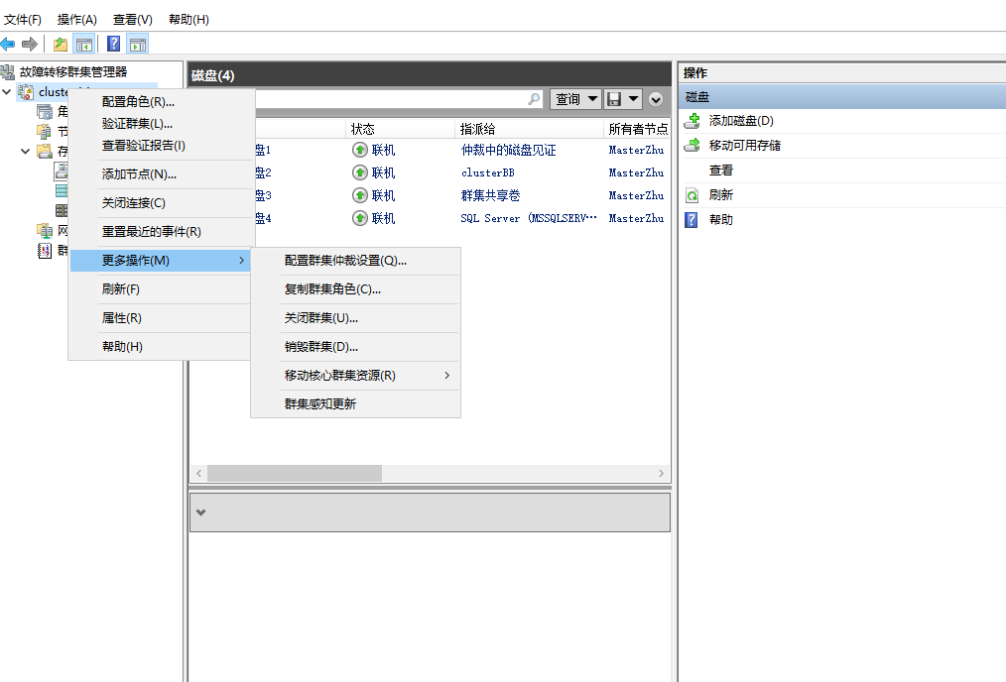Viewport: 1006px width, 682px height.
Task: Choose 配置角色(R)... from the context menu
Action: (161, 102)
